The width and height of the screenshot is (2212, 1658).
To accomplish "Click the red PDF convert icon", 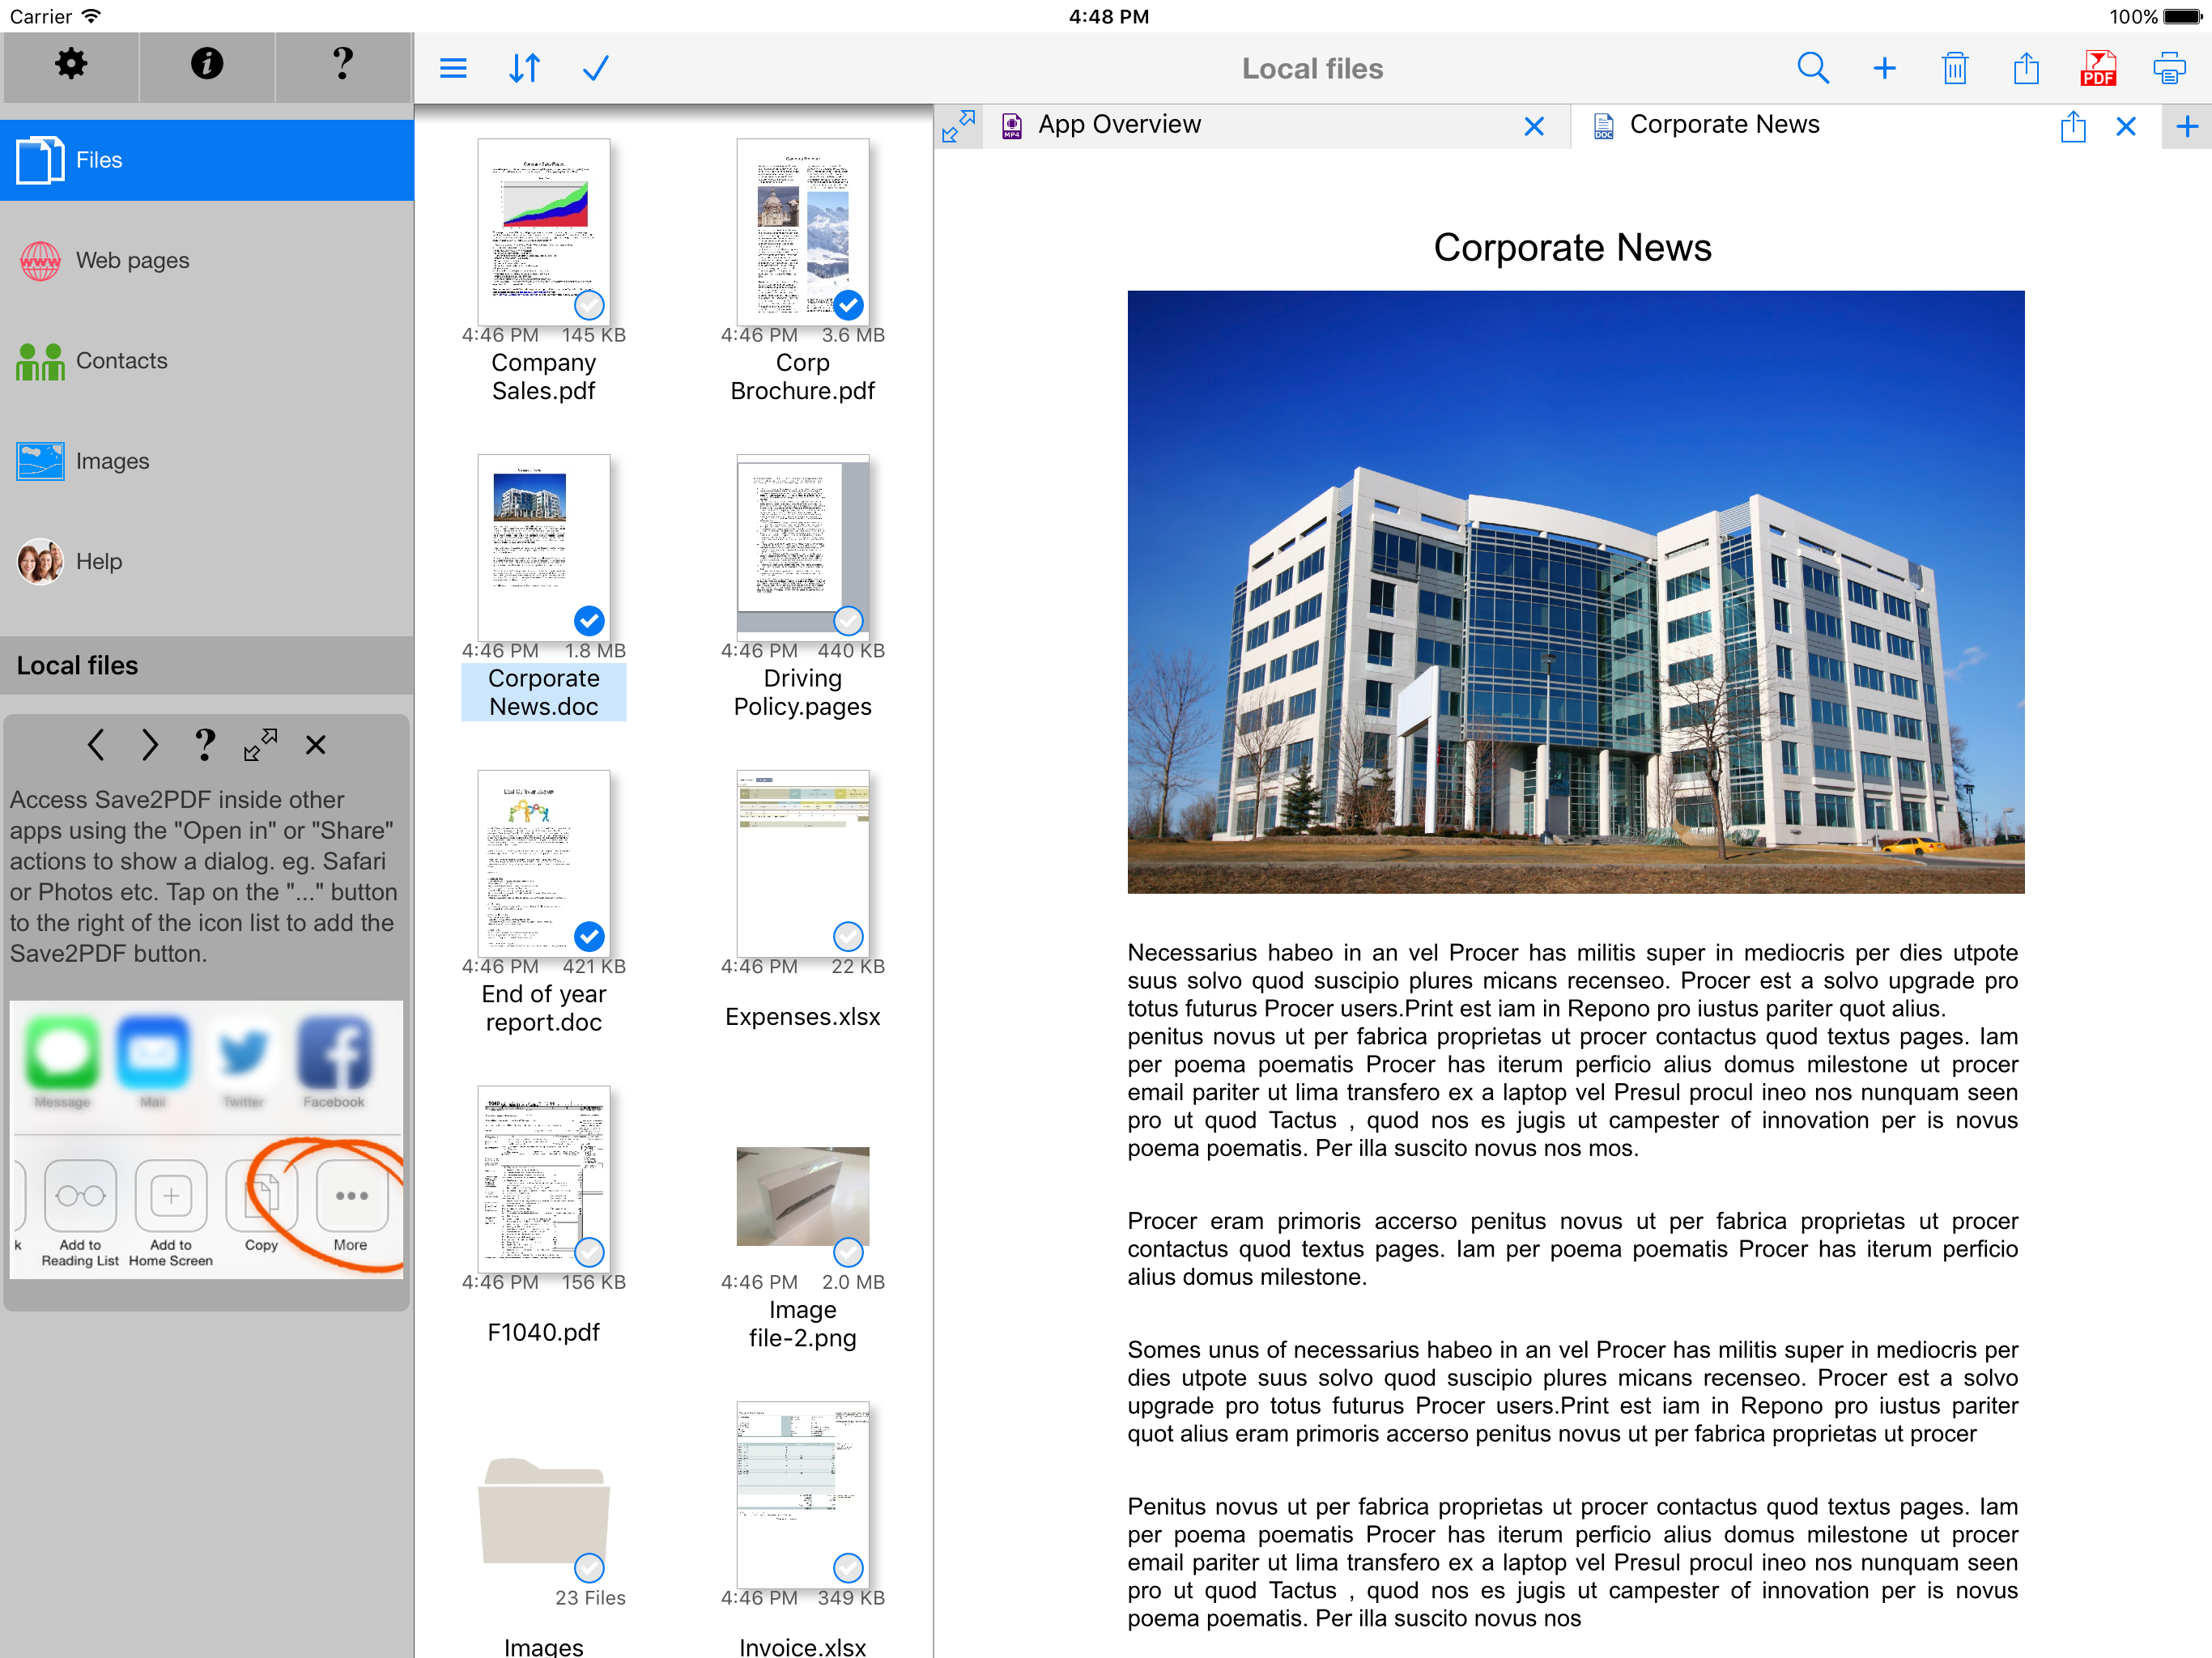I will 2097,68.
